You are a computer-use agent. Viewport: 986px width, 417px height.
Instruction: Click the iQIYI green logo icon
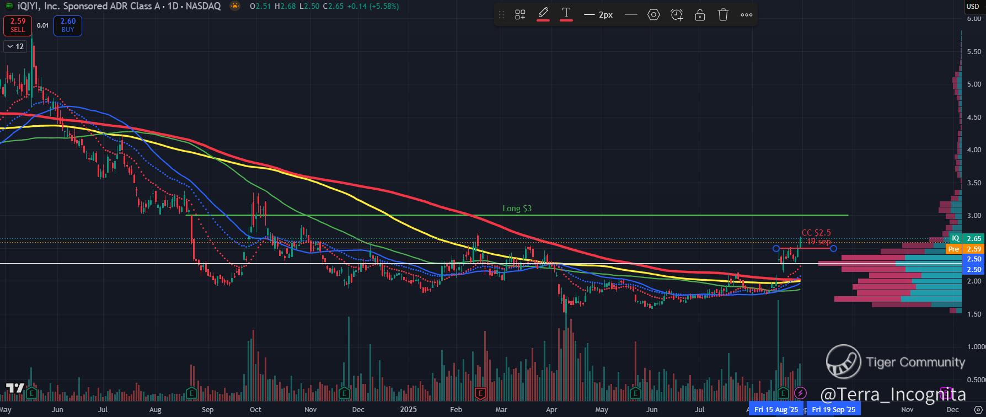pyautogui.click(x=9, y=6)
